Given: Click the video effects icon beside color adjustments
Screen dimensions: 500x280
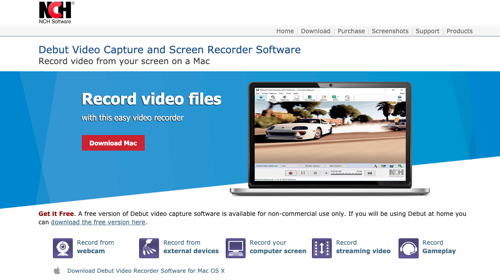Looking at the screenshot, I should pyautogui.click(x=392, y=166).
